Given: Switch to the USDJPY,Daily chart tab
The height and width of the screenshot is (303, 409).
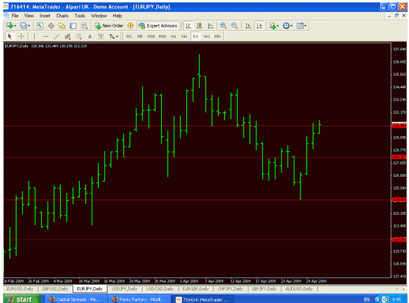Looking at the screenshot, I should tap(124, 289).
